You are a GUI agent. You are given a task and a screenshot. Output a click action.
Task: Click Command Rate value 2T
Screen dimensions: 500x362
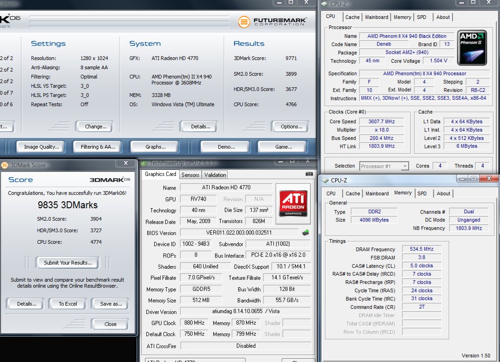tap(422, 307)
